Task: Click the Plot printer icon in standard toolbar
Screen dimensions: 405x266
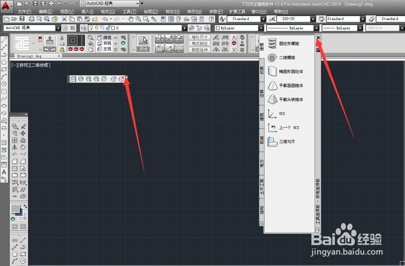Action: [32, 19]
